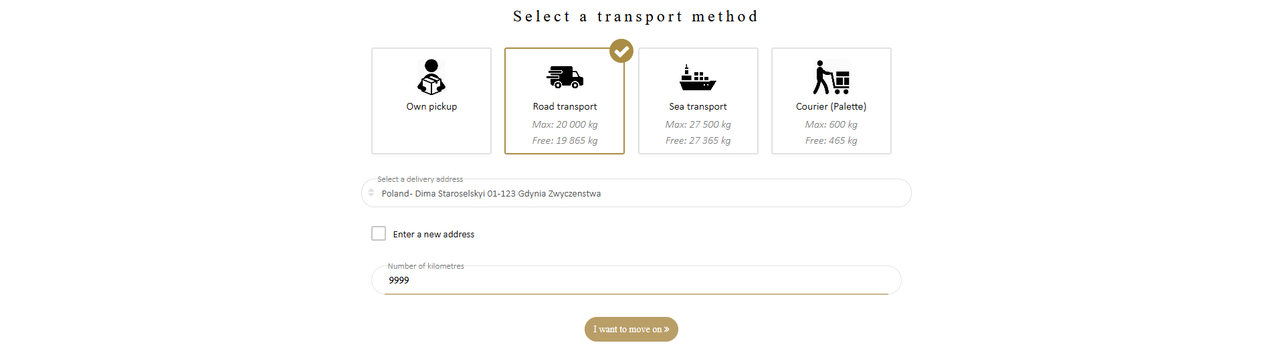The width and height of the screenshot is (1279, 351).
Task: Click the I want to move on button
Action: [x=631, y=329]
